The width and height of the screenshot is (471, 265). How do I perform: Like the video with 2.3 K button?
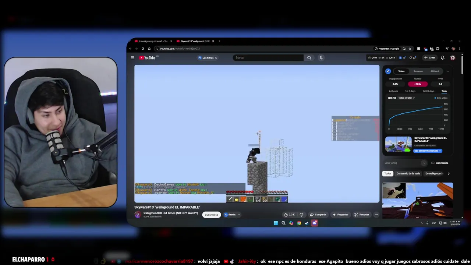289,215
